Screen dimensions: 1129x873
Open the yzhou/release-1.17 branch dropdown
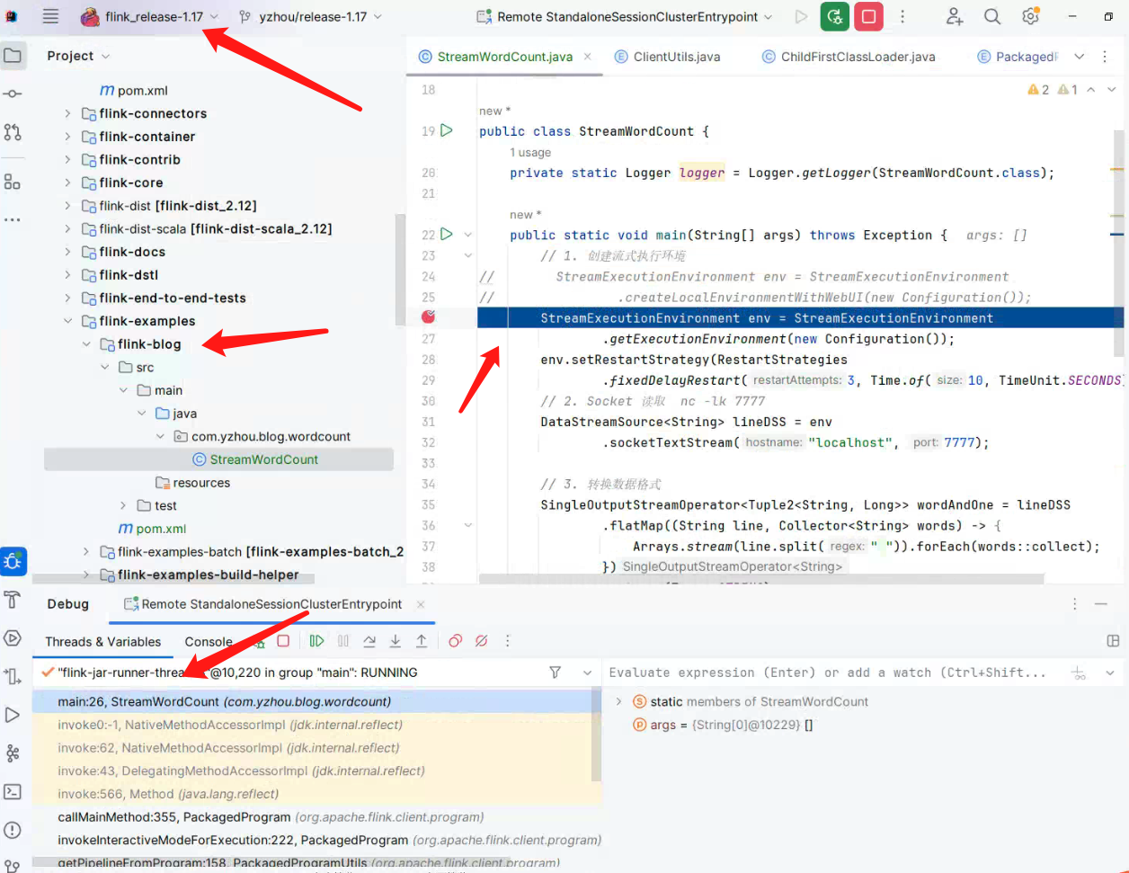click(x=310, y=16)
